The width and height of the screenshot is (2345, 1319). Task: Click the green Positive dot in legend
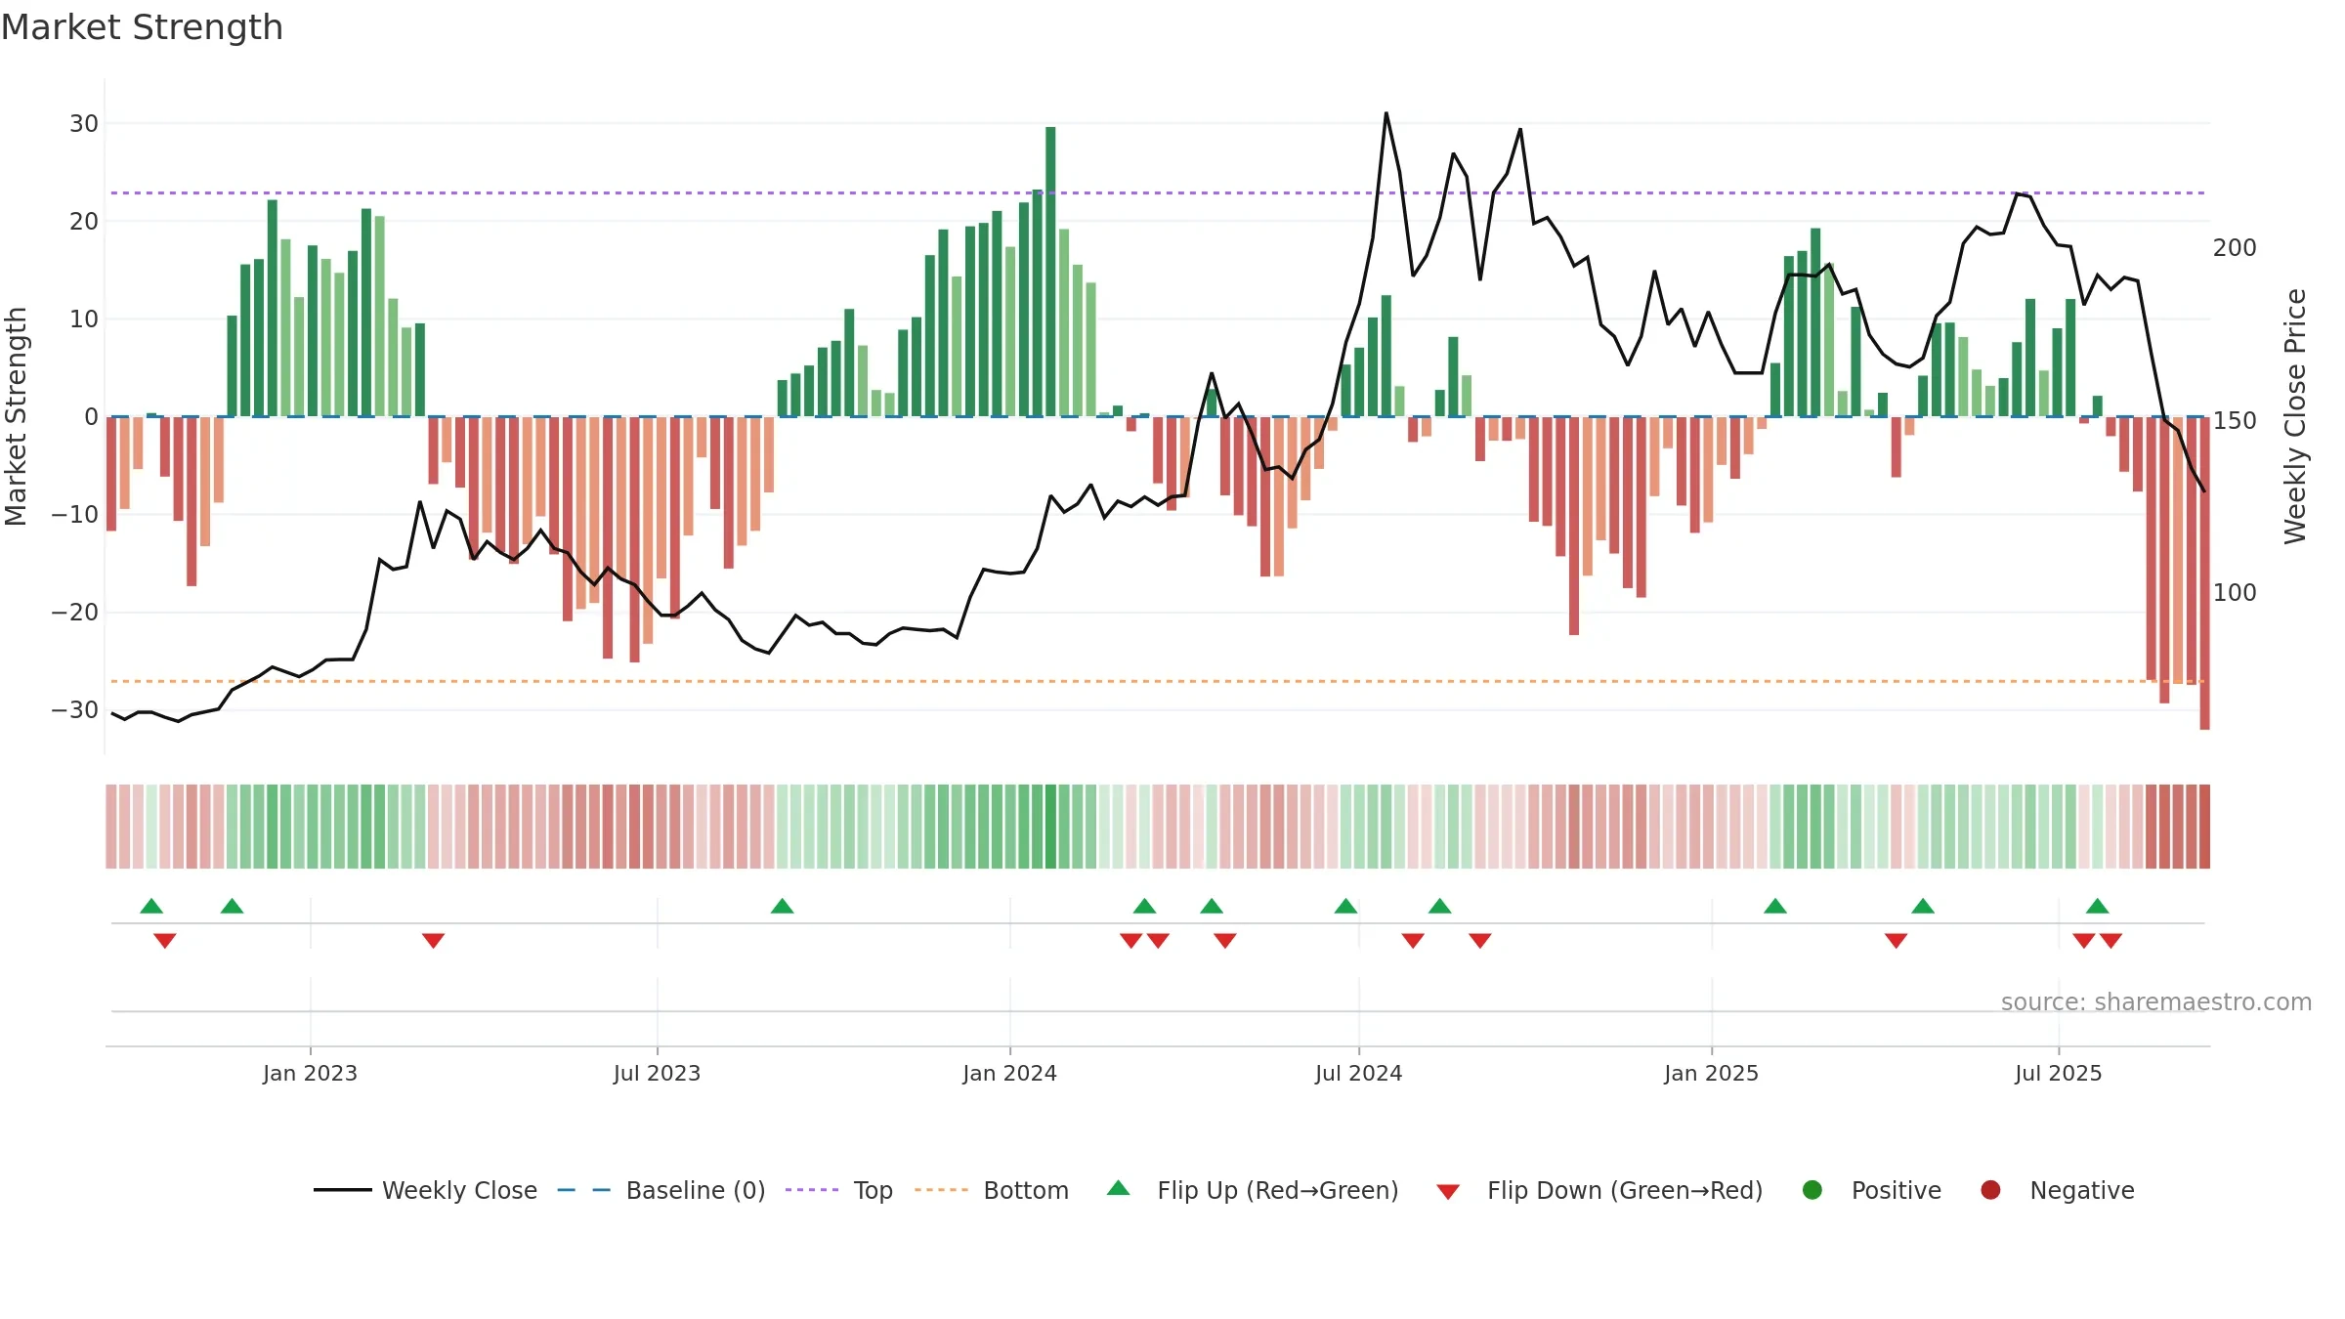point(1812,1190)
